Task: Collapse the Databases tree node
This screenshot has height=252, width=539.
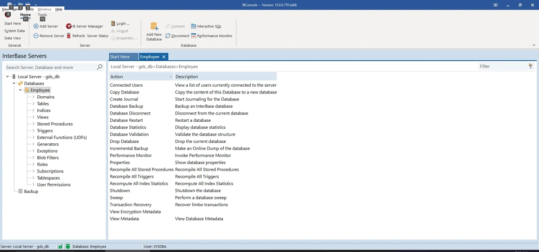Action: point(14,84)
